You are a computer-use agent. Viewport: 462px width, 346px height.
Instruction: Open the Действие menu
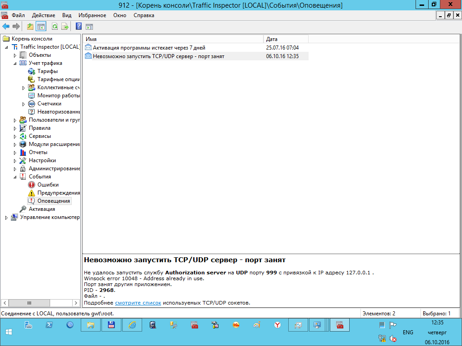[43, 15]
